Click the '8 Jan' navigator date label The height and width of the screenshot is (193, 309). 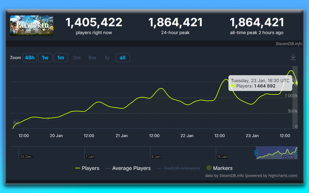tap(156, 157)
